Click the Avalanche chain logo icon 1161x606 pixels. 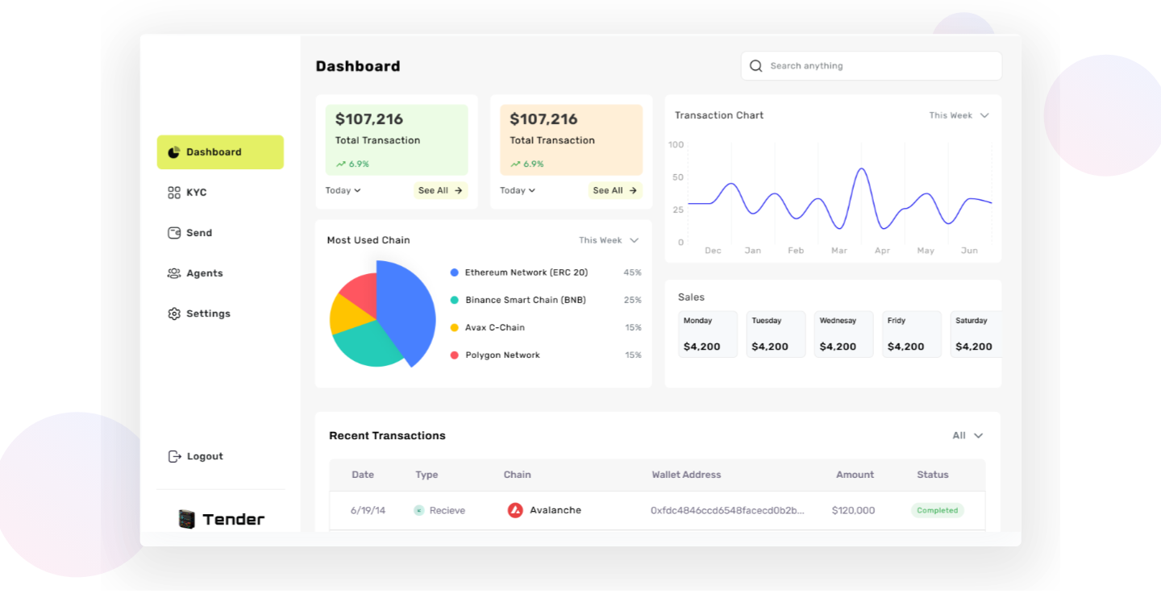[515, 510]
